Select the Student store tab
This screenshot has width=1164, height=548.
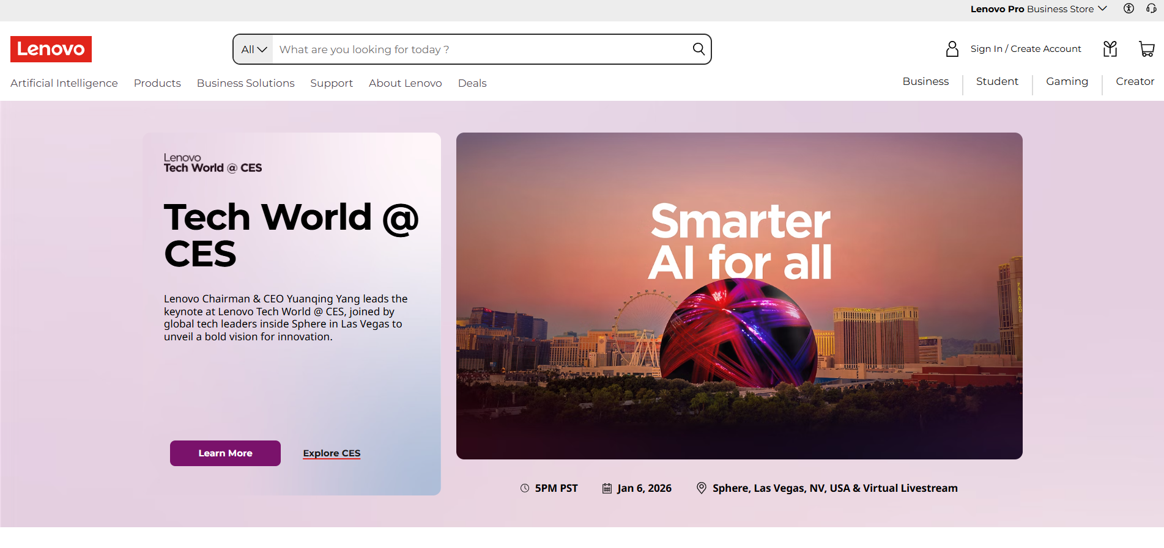(x=997, y=81)
